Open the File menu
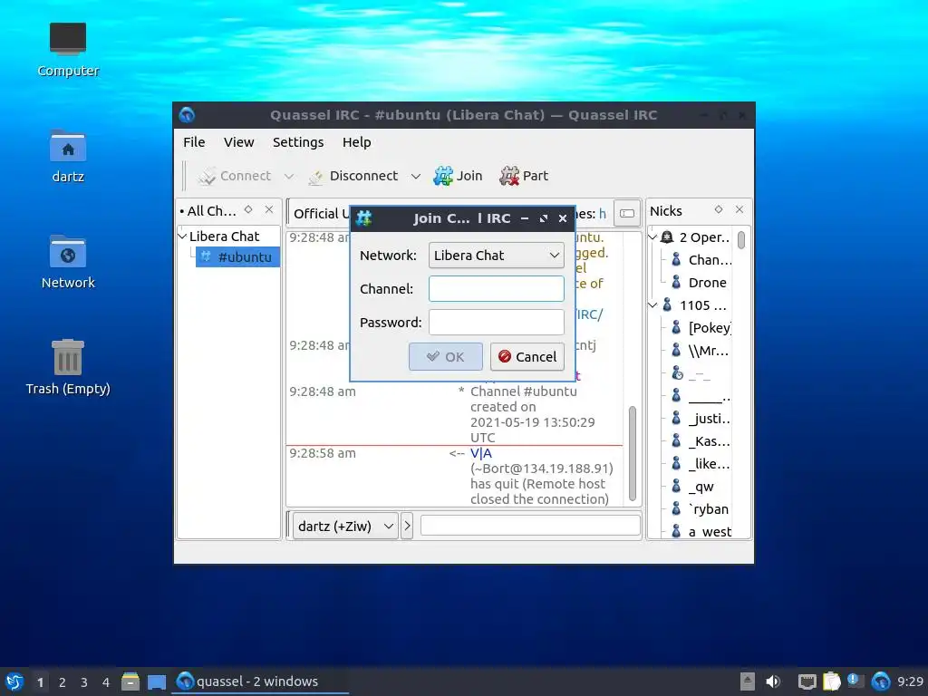The width and height of the screenshot is (928, 696). point(194,142)
